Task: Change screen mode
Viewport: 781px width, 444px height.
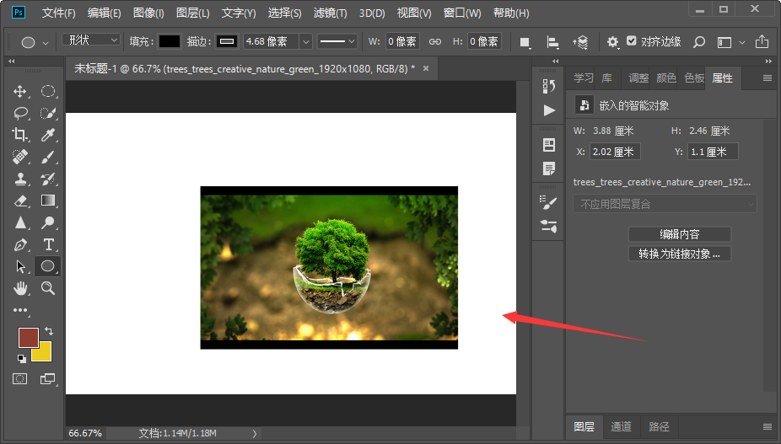Action: point(48,379)
